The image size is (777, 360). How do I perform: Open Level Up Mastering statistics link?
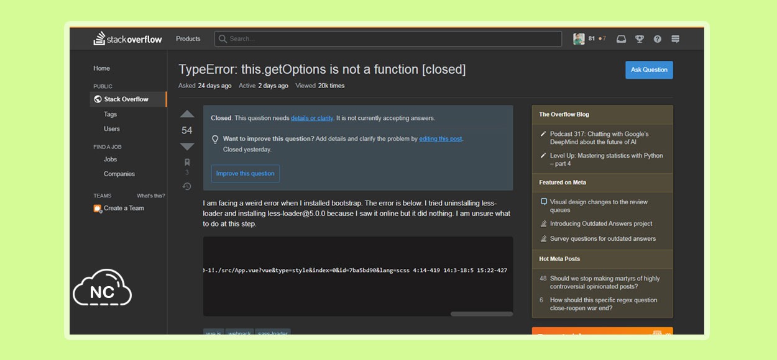click(606, 160)
